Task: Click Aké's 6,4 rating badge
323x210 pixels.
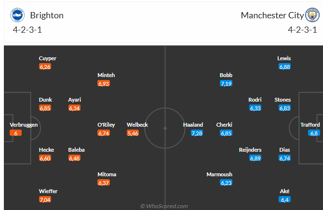Action: pyautogui.click(x=284, y=199)
